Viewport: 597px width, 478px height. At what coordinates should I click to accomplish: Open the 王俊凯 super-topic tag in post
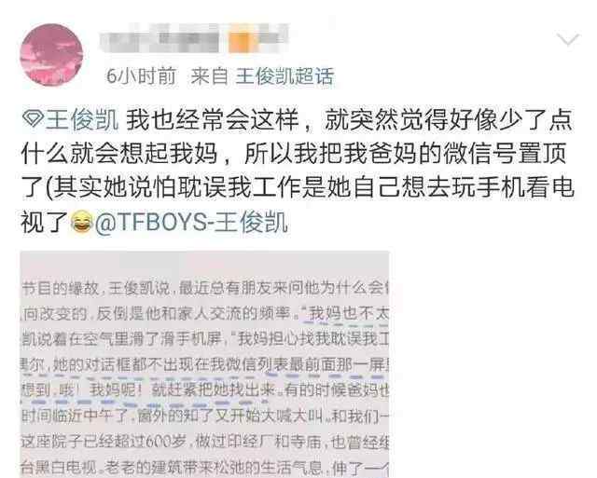(82, 120)
